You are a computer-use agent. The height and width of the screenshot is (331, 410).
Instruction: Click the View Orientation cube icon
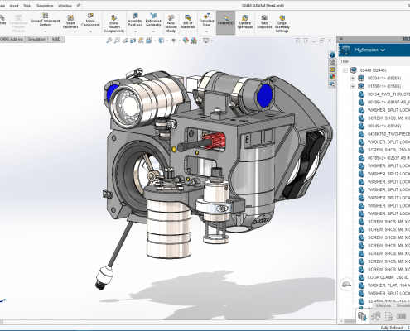(149, 41)
